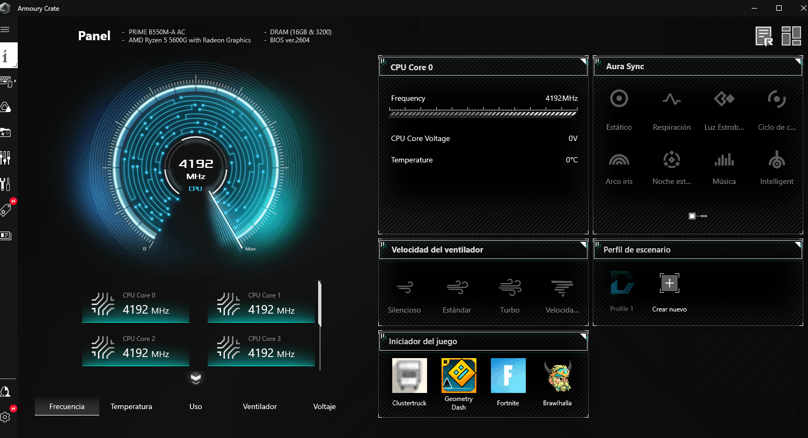Switch to the Frecuencia tab
Screen dimensions: 808x438
pos(67,406)
